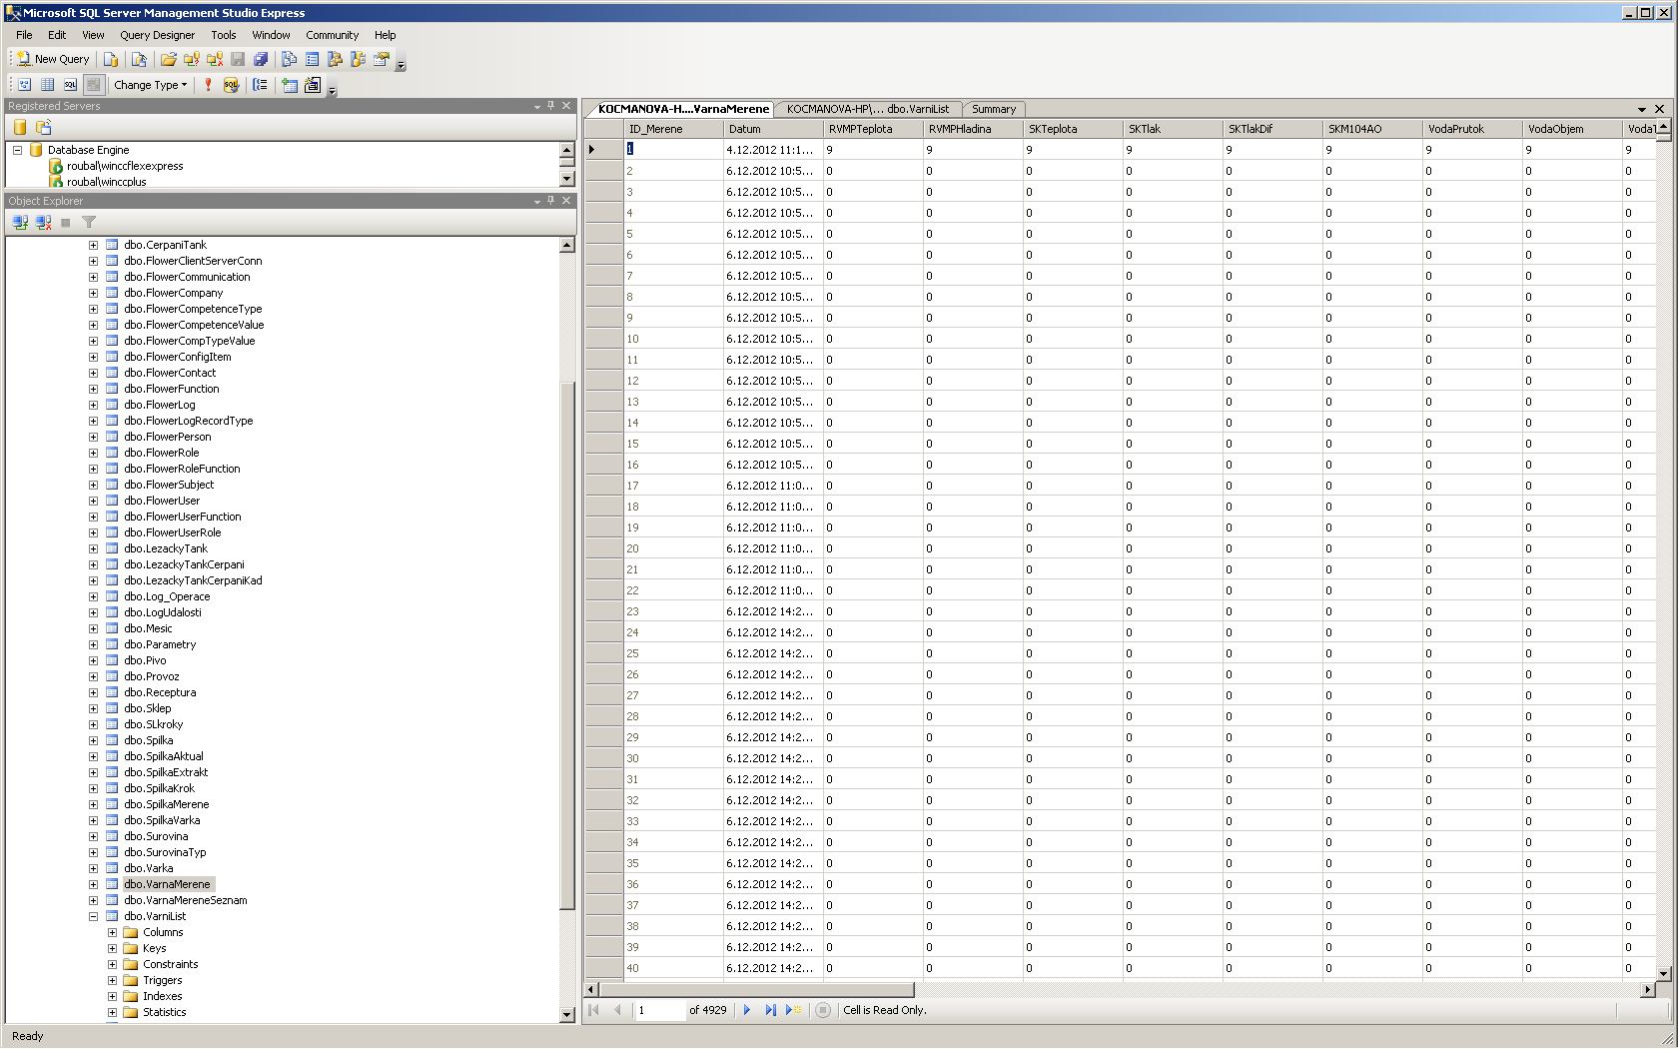
Task: Open the Registered Servers toolbar icon
Action: [x=289, y=59]
